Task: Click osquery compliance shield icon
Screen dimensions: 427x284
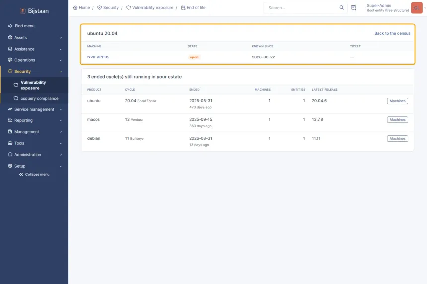Action: click(16, 98)
